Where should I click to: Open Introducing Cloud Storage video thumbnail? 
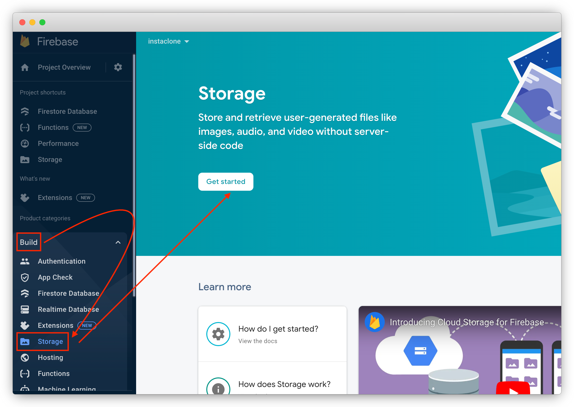tap(460, 350)
